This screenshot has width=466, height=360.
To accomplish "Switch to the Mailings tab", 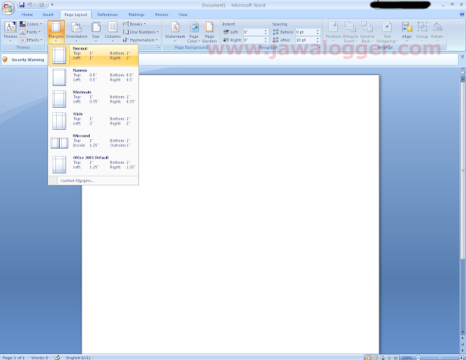I will pyautogui.click(x=136, y=15).
